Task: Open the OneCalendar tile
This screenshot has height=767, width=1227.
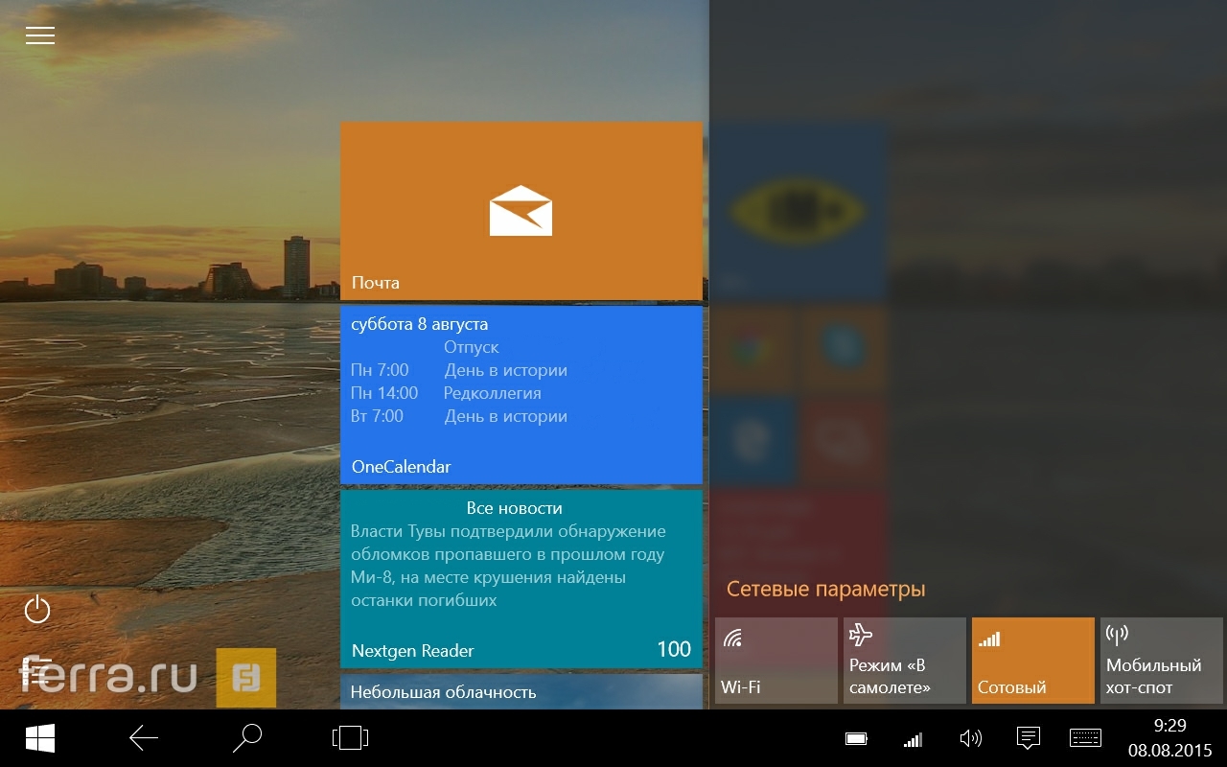Action: [521, 395]
